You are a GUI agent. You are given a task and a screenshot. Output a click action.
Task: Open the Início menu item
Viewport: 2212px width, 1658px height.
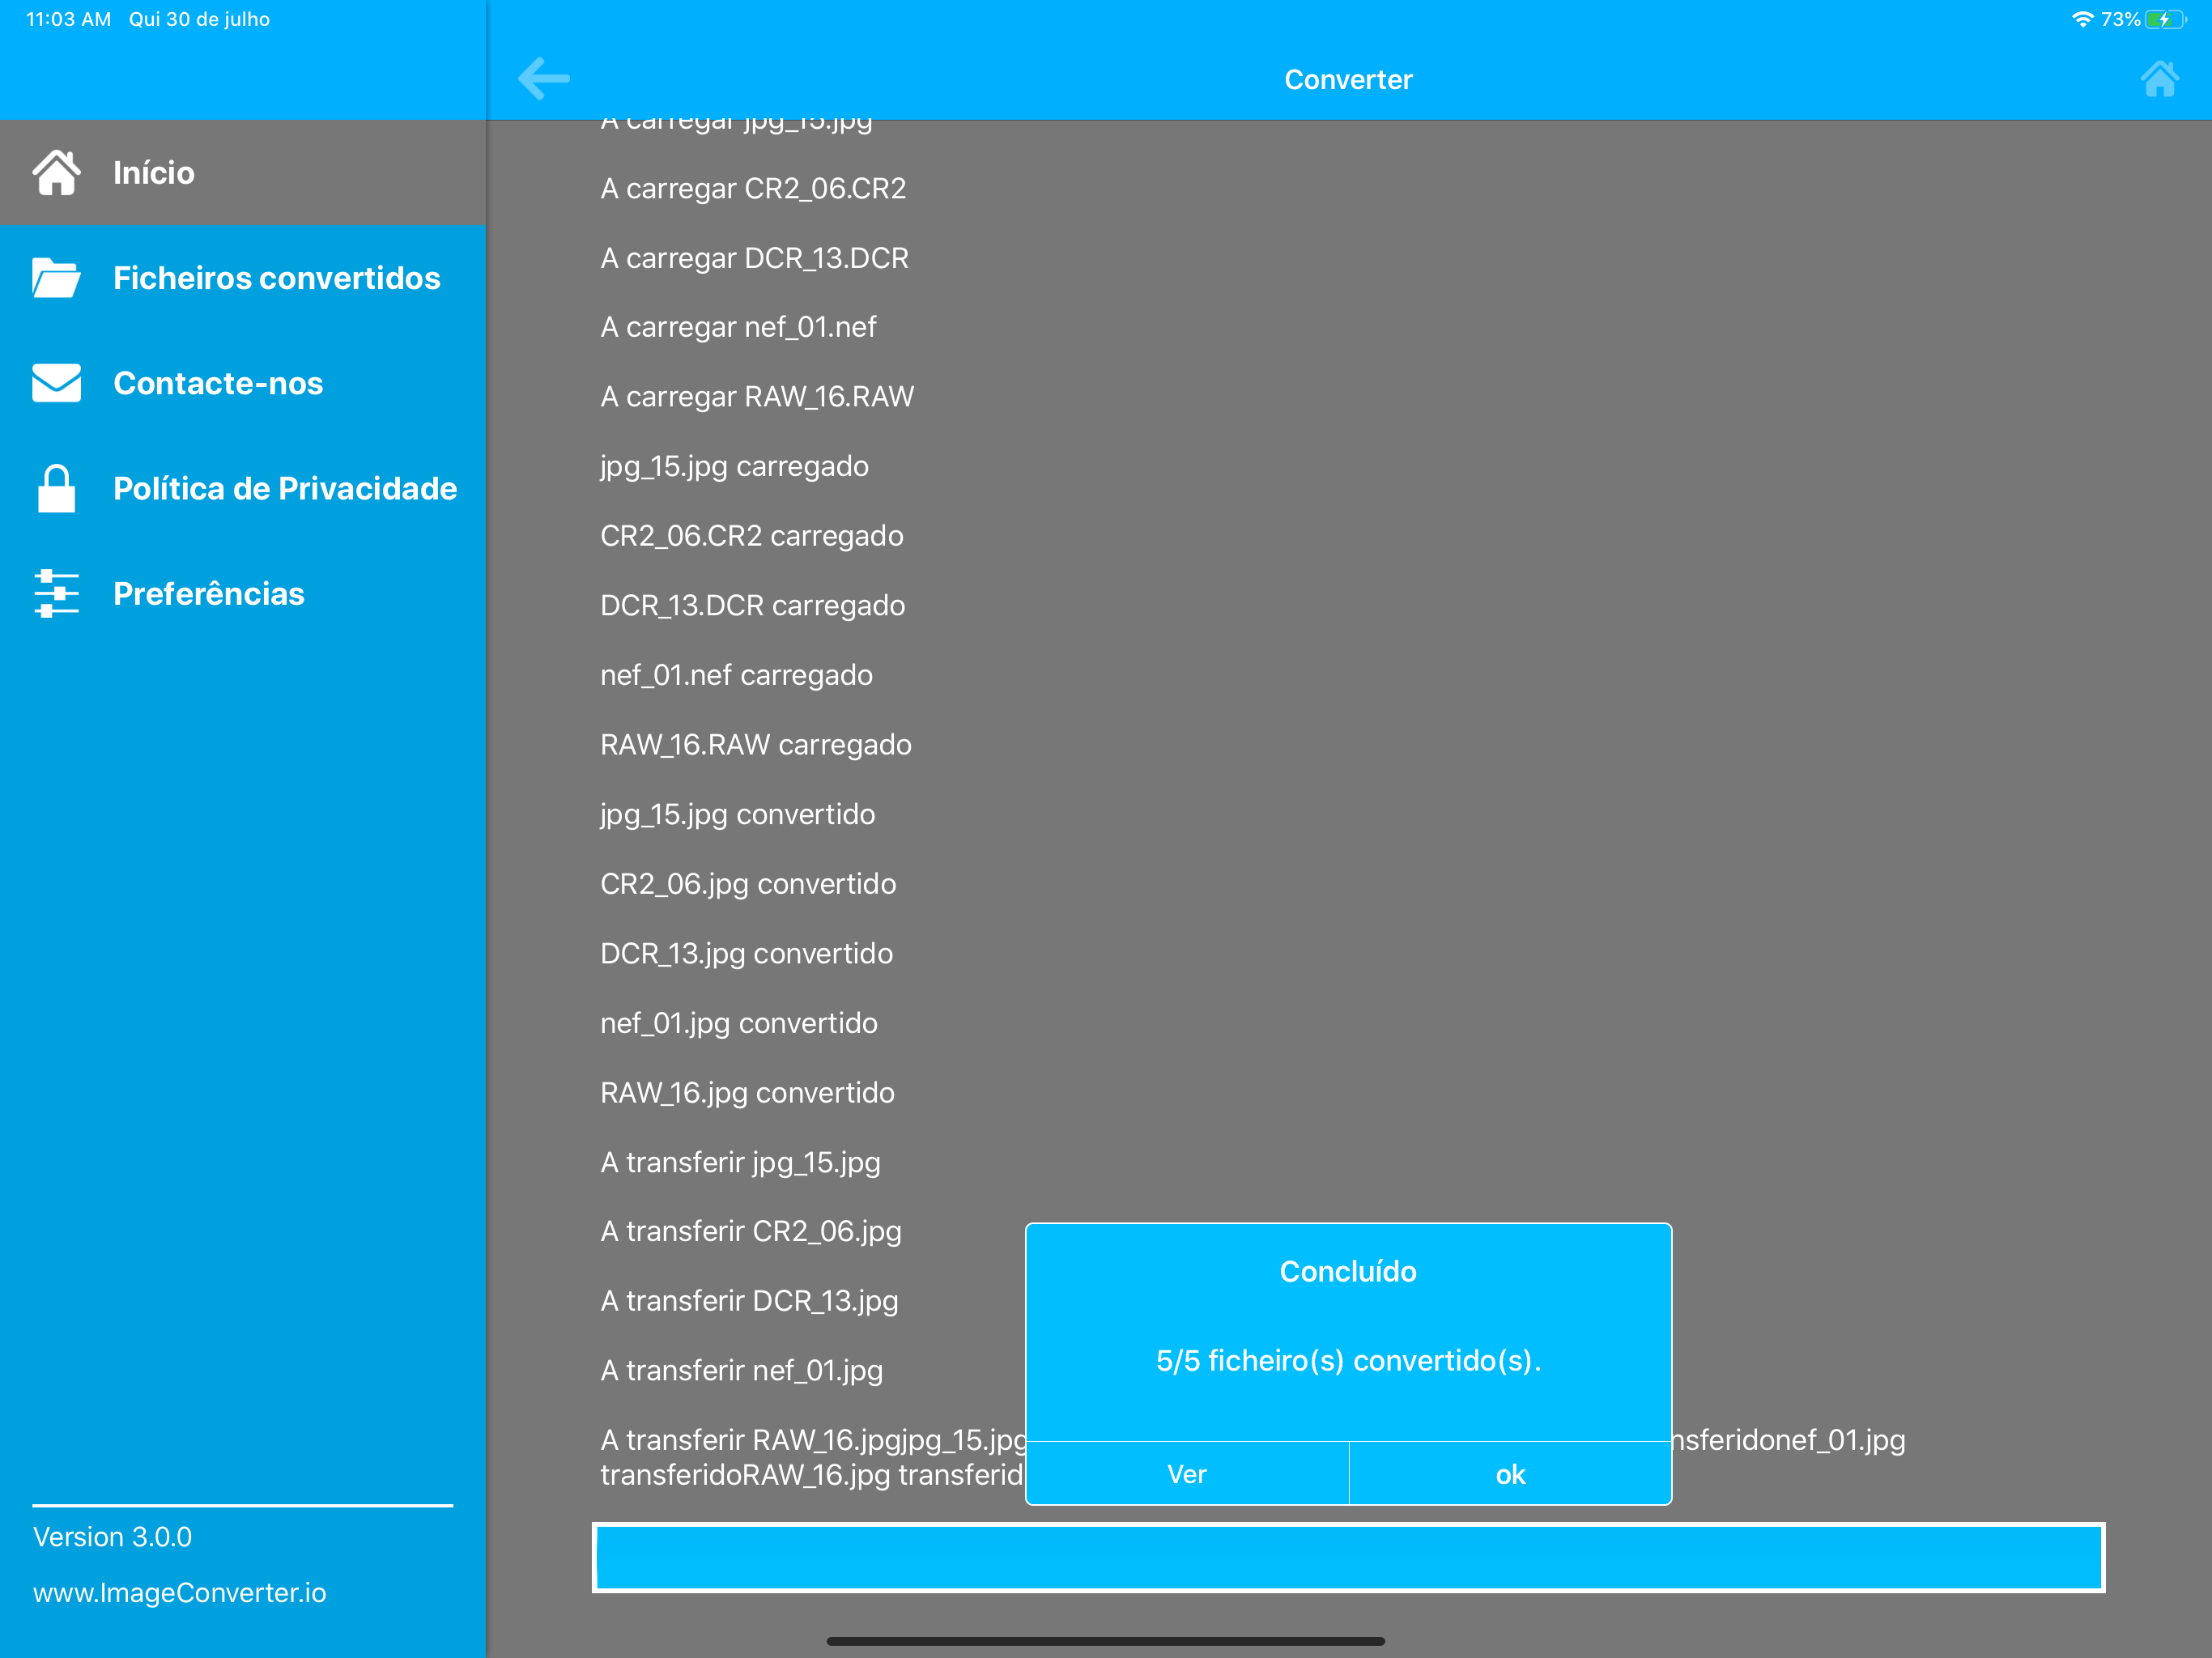154,173
